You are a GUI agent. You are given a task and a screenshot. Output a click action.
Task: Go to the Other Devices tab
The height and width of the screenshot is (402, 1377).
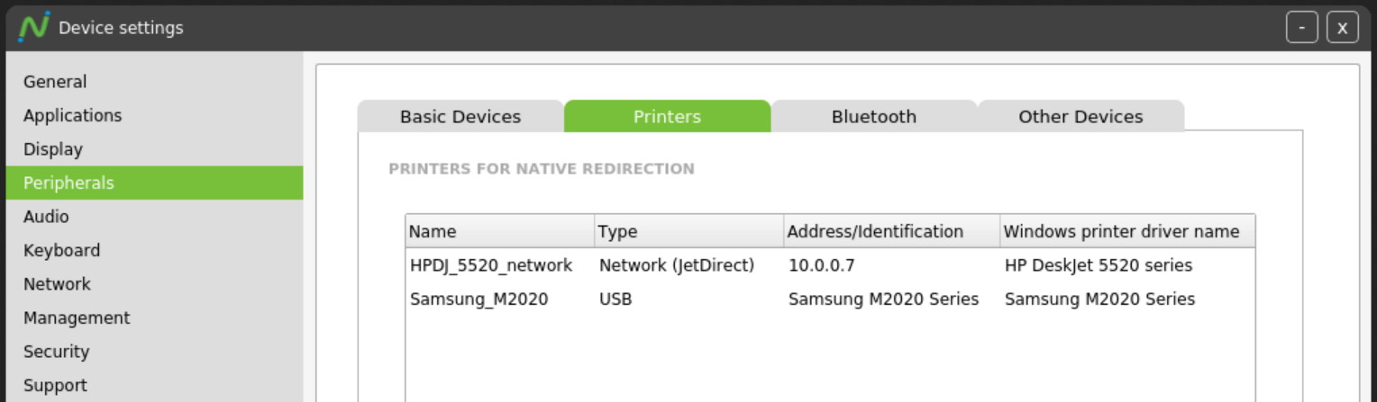tap(1081, 117)
